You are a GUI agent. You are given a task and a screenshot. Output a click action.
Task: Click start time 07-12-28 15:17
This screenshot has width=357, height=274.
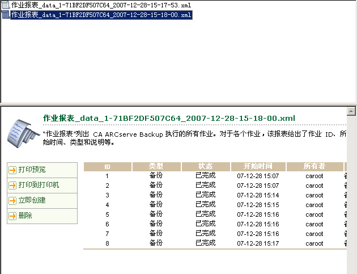tap(258, 243)
